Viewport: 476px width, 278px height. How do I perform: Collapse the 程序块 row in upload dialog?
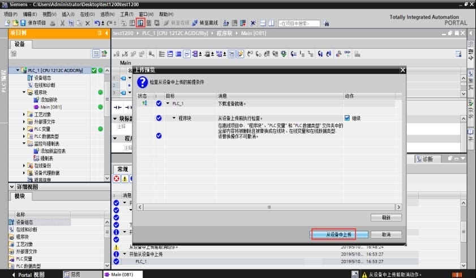pos(174,118)
